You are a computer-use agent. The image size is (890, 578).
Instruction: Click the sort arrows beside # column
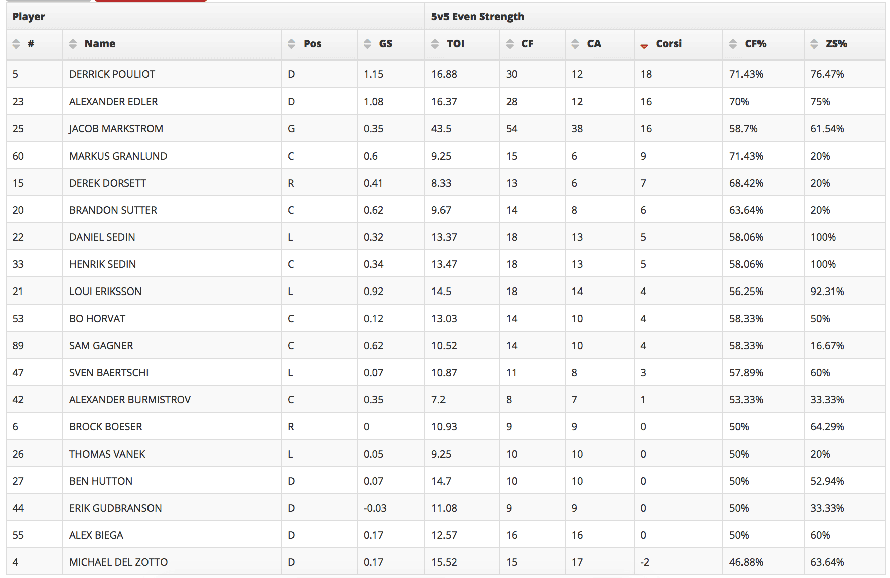[16, 44]
